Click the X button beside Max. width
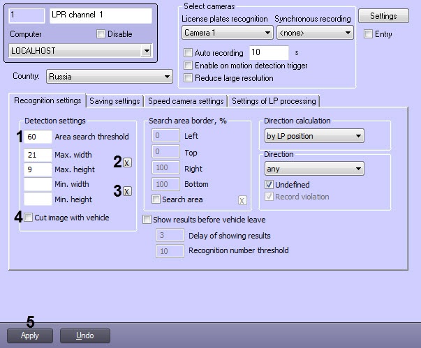The height and width of the screenshot is (348, 421). point(127,162)
